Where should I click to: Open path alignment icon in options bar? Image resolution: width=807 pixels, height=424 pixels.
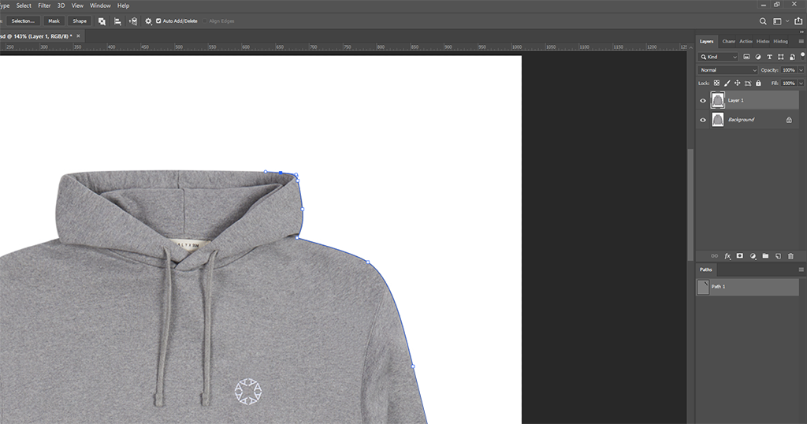click(117, 21)
